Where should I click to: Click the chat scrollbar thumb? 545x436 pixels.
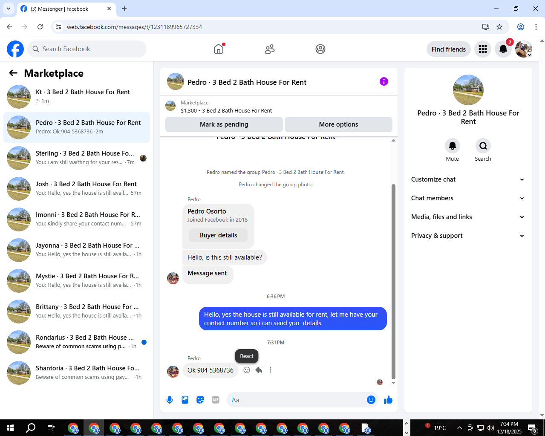393,281
